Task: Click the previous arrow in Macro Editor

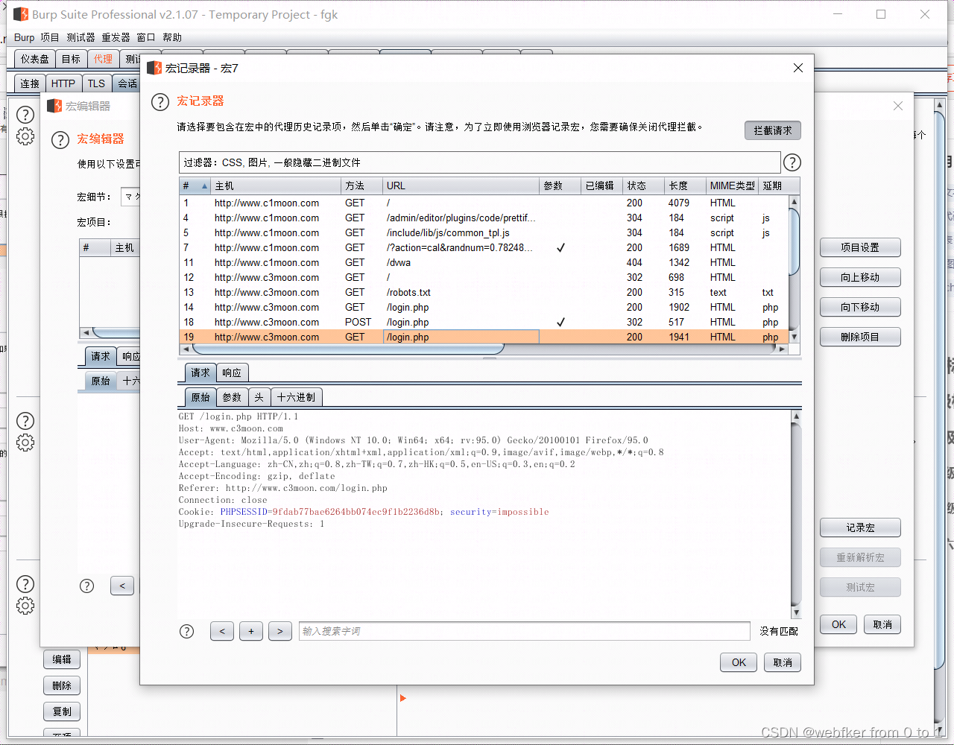Action: 122,586
